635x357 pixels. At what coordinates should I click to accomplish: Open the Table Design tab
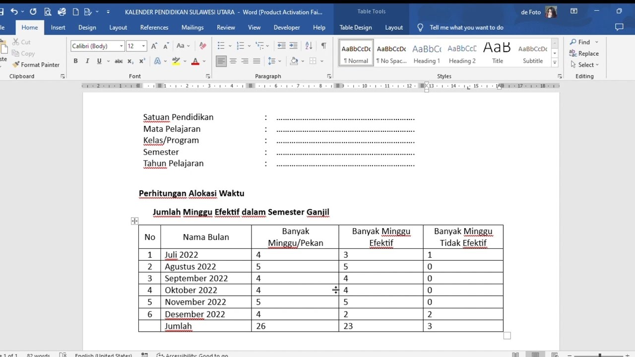pos(356,27)
